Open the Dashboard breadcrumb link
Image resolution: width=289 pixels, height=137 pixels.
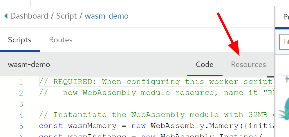click(x=29, y=16)
